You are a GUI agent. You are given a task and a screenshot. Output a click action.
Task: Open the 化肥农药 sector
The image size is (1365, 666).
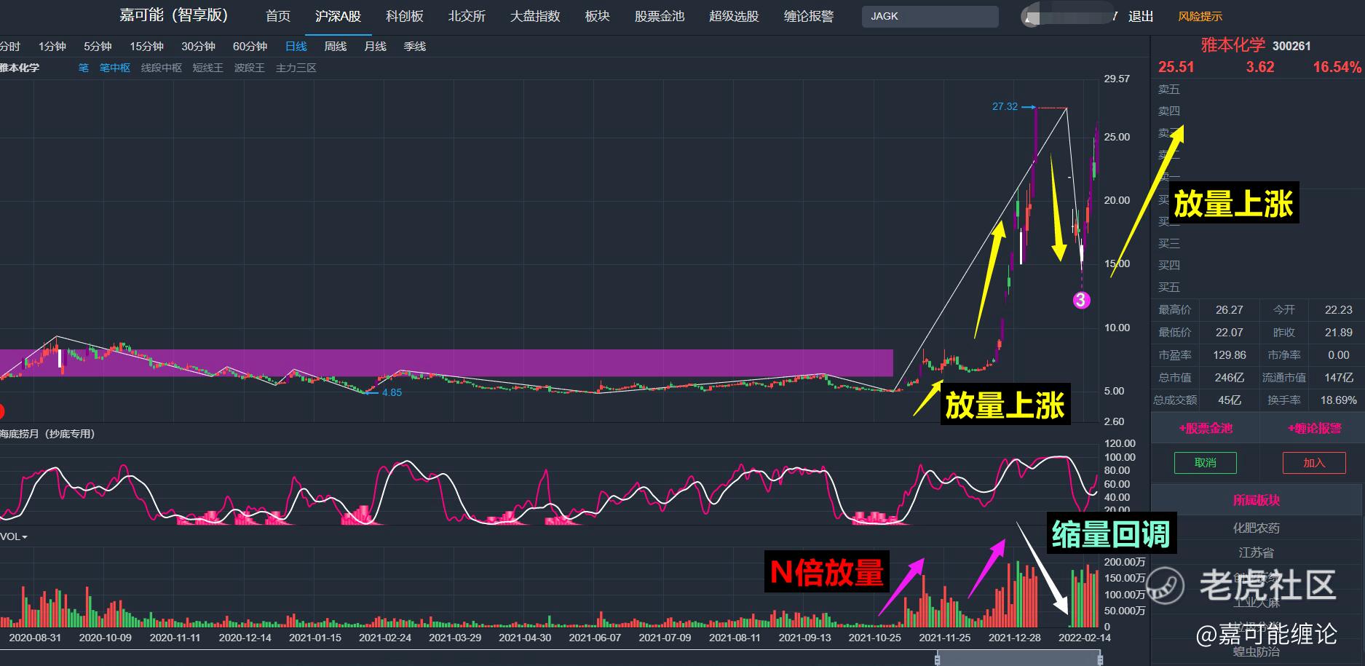(x=1257, y=528)
